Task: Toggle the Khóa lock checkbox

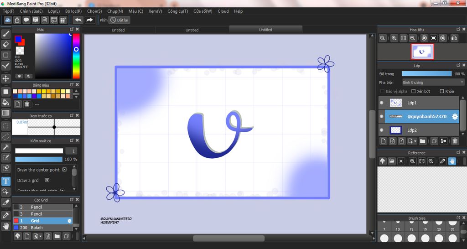Action: point(441,91)
